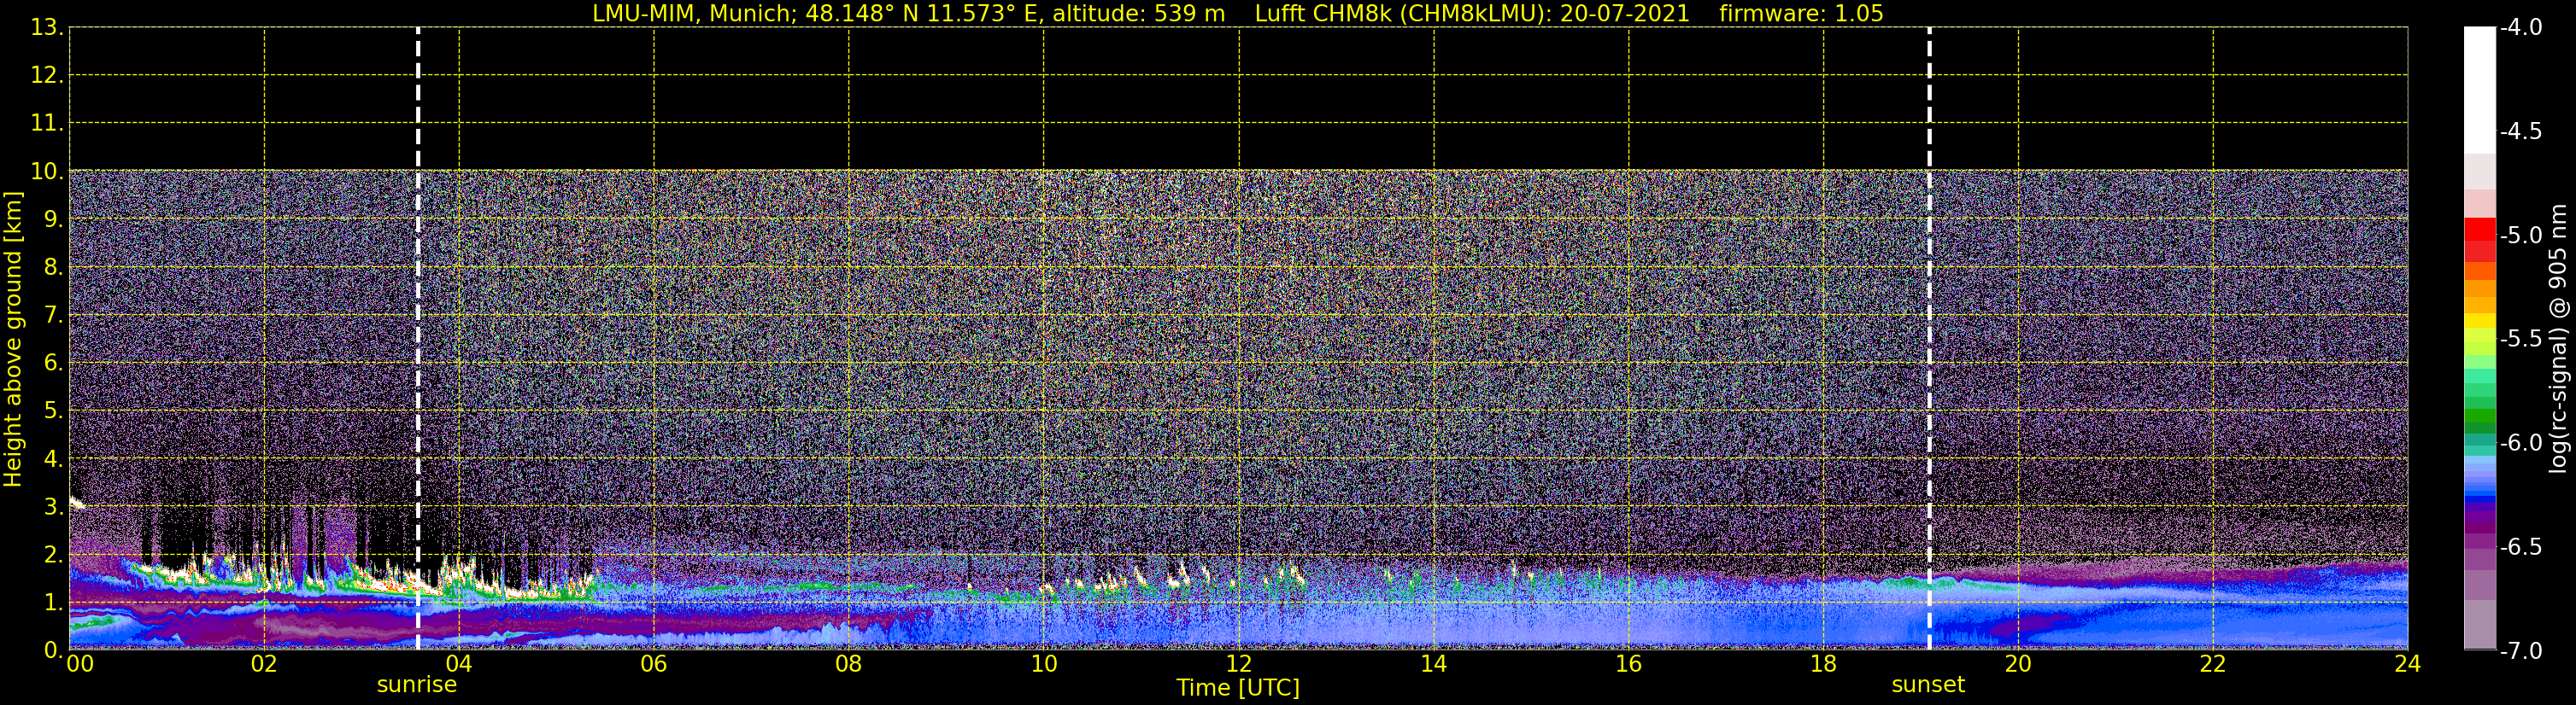Click the '4.' height axis tick label
This screenshot has width=2576, height=705.
pyautogui.click(x=53, y=459)
